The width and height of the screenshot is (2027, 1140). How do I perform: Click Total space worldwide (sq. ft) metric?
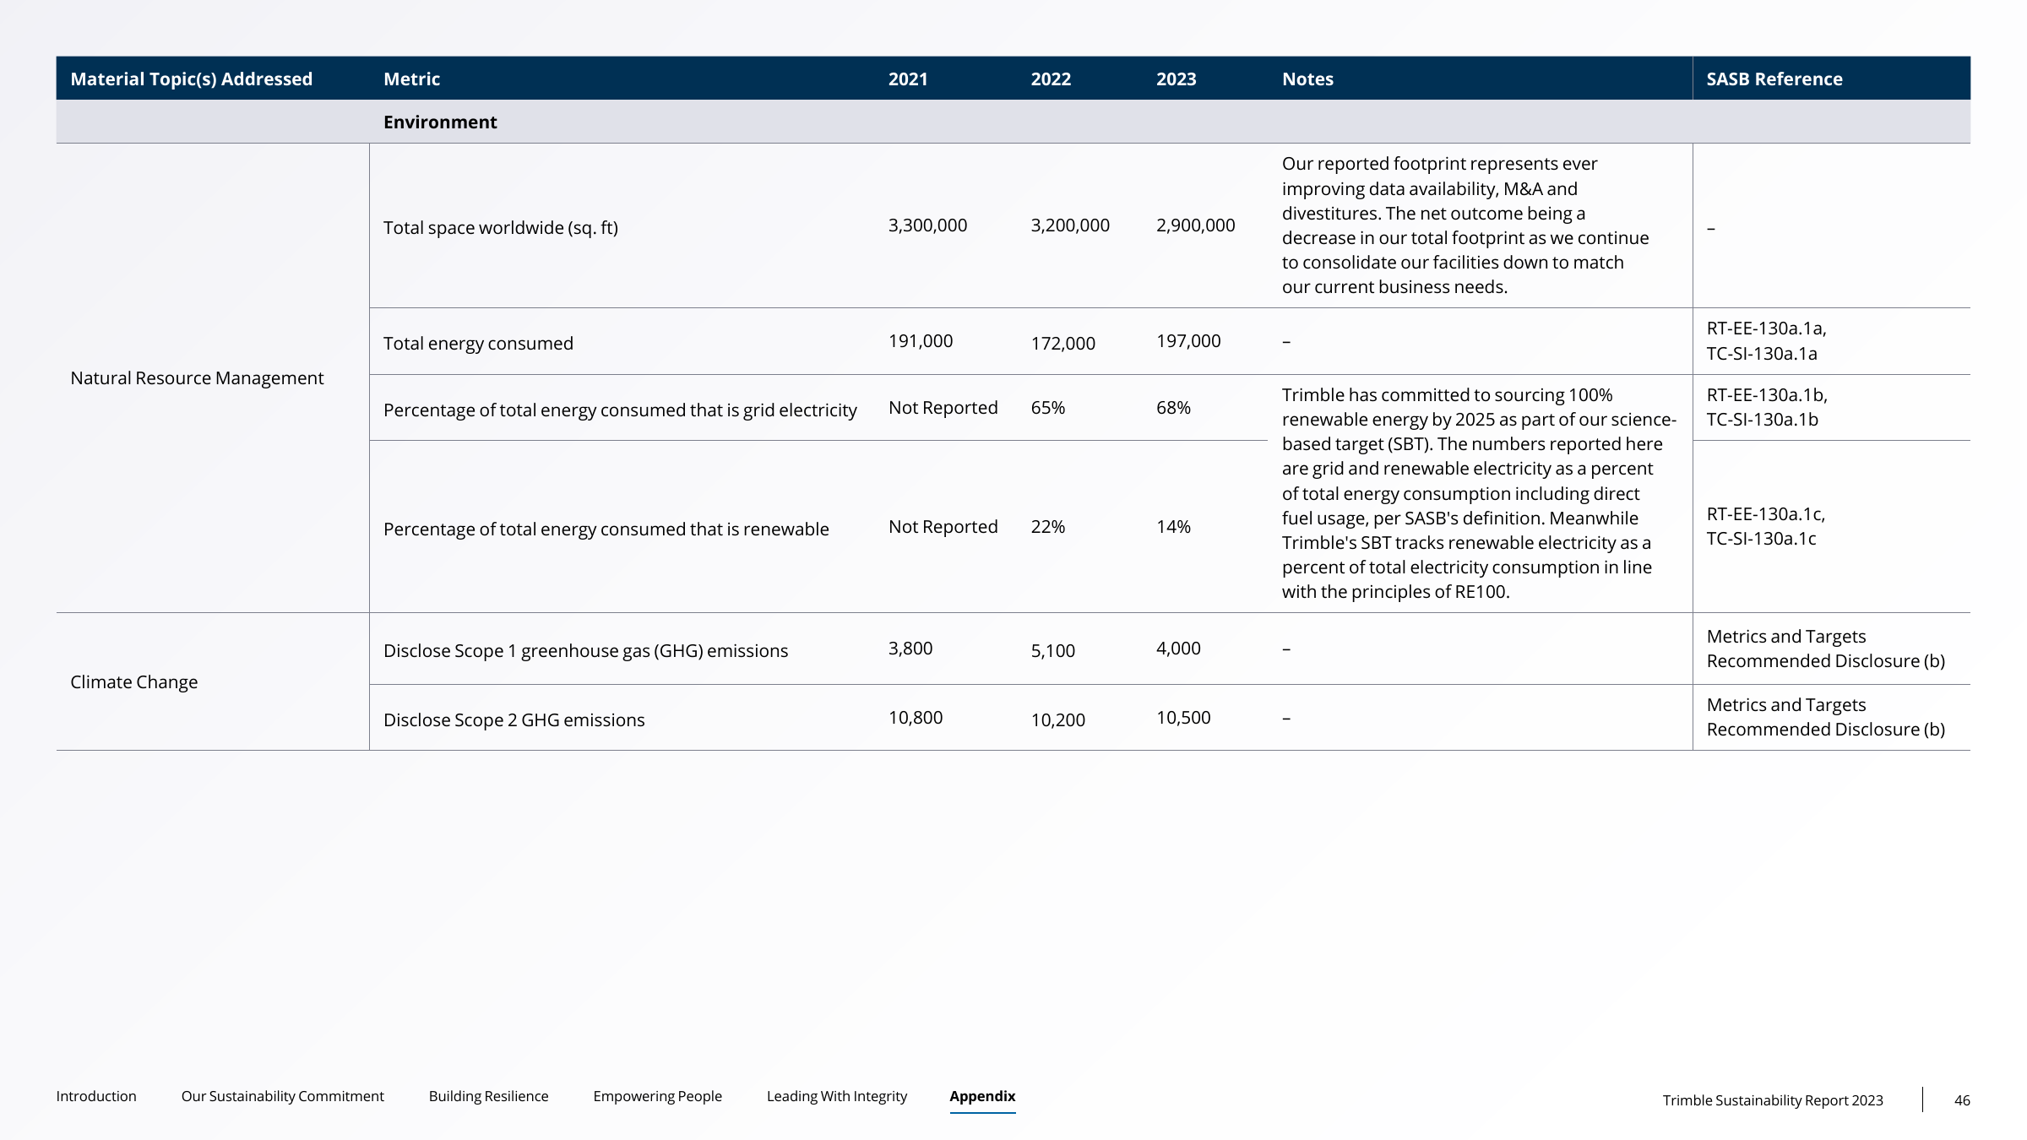click(500, 228)
